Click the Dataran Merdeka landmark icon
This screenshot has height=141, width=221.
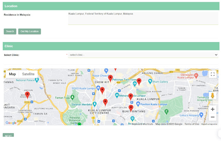pyautogui.click(x=95, y=104)
